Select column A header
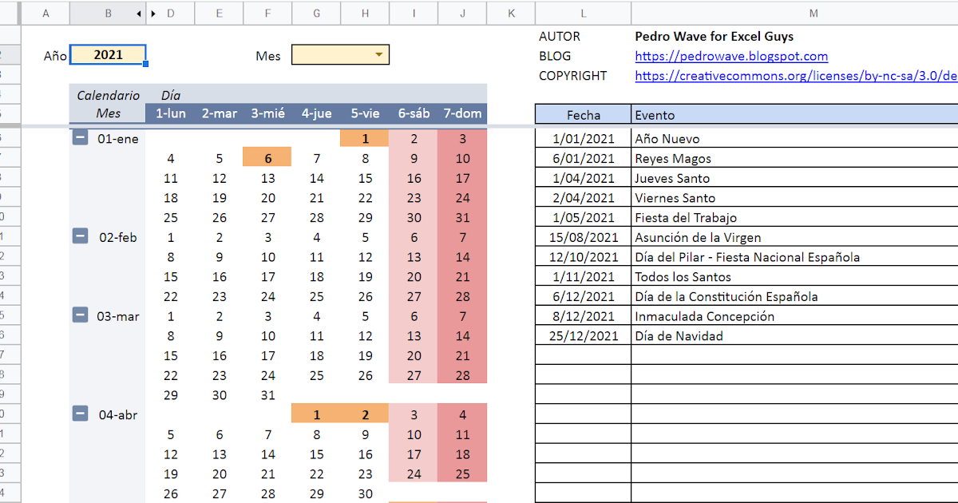The image size is (958, 503). (x=45, y=14)
